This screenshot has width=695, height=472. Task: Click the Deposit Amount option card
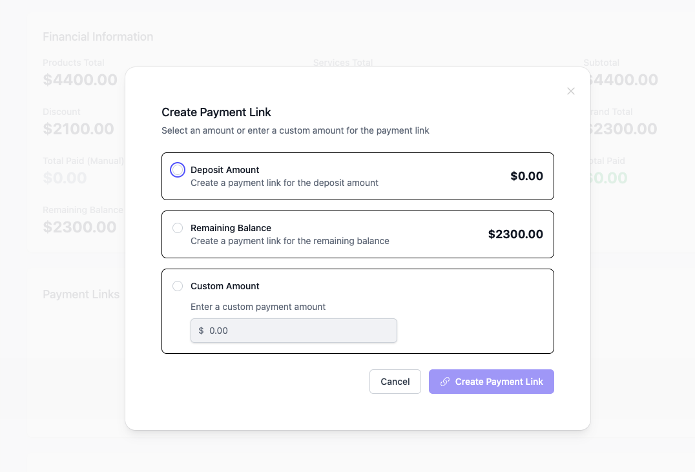click(358, 176)
